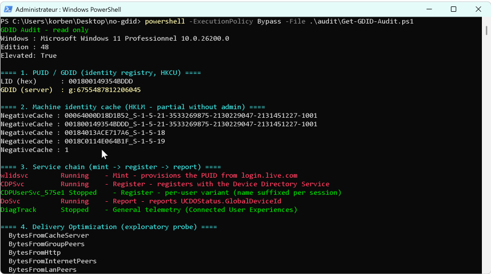Click the DoSvc service name
The width and height of the screenshot is (491, 274).
[x=10, y=201]
